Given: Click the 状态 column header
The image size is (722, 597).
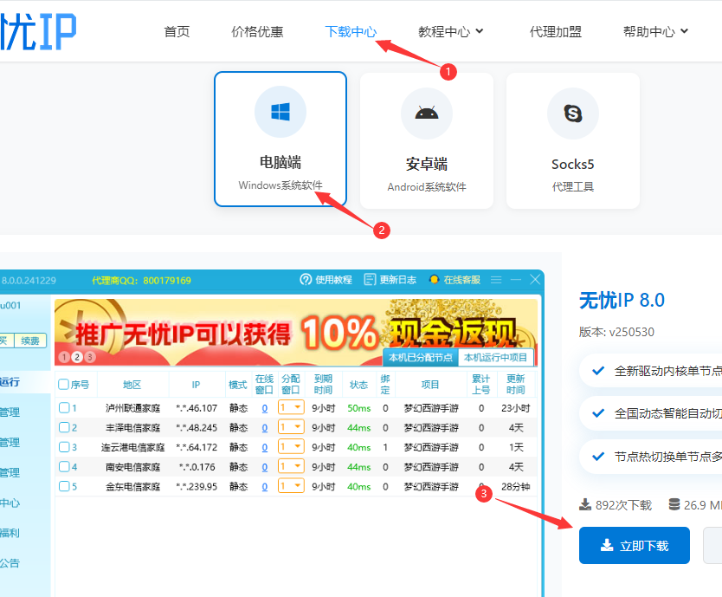Looking at the screenshot, I should 358,385.
